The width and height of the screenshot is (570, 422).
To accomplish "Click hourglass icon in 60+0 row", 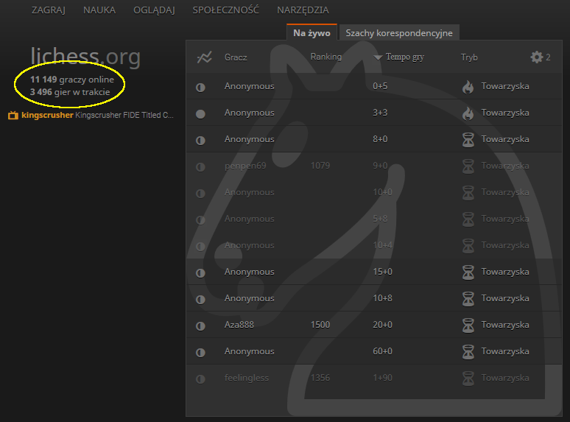I will [x=468, y=352].
